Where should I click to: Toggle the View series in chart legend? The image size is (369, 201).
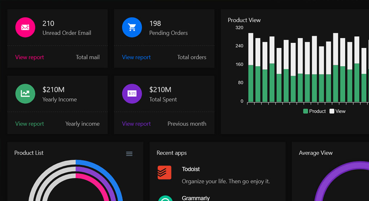point(337,111)
